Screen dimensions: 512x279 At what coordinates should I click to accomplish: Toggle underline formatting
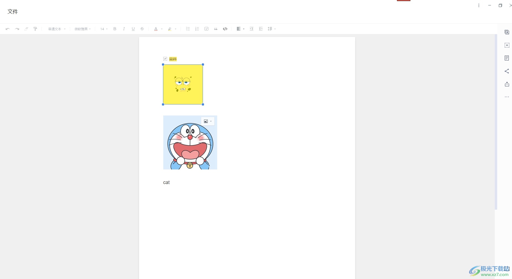(133, 29)
